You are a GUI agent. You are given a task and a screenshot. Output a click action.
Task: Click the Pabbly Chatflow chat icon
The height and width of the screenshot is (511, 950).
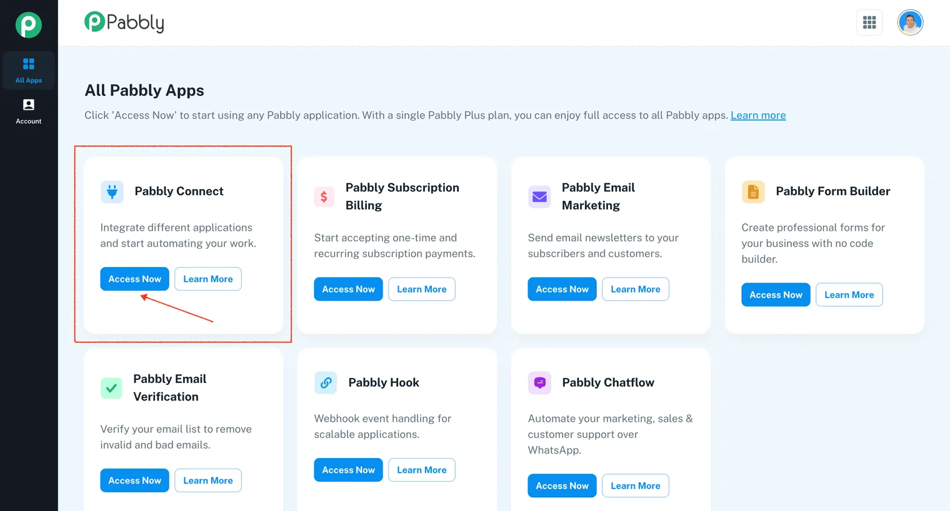[x=539, y=382]
